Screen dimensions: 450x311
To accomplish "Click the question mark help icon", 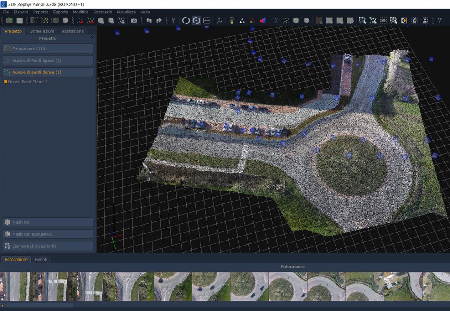I will coord(440,20).
